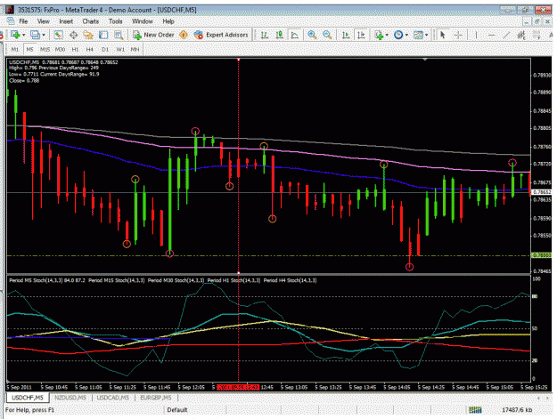Expand the Templates dropdown arrow
557x419 pixels.
point(426,35)
